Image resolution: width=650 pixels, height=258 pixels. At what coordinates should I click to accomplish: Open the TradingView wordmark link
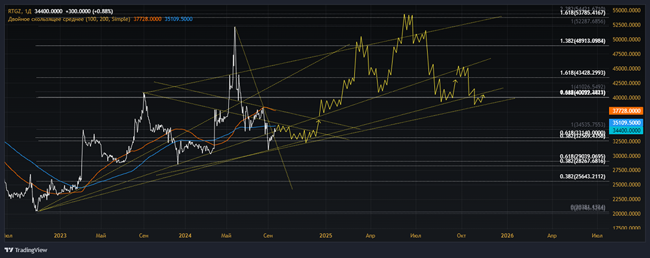pos(31,250)
